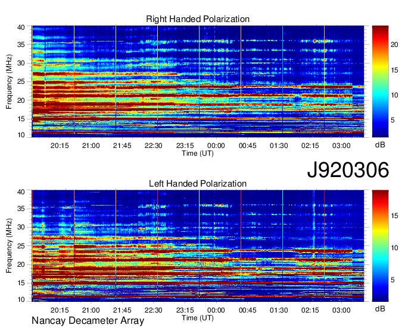Click the "10" value on the upper dB color bar
Viewport: 405px width, 328px height.
[x=394, y=95]
